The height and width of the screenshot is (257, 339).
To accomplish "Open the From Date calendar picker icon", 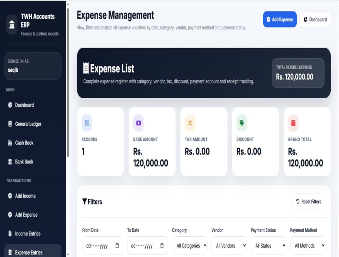I will point(117,245).
